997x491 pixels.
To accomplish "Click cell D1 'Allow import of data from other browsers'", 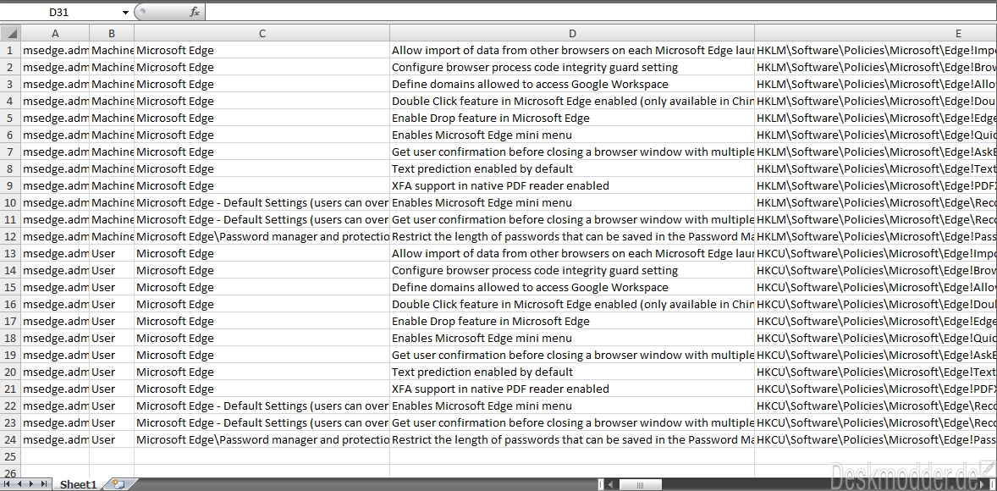I will pyautogui.click(x=572, y=50).
